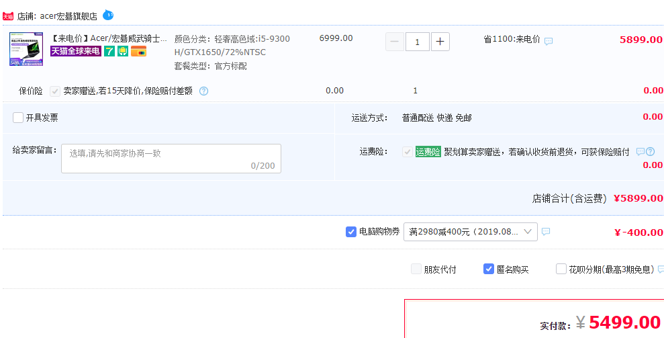664x338 pixels.
Task: Increase quantity with the plus button
Action: 440,42
